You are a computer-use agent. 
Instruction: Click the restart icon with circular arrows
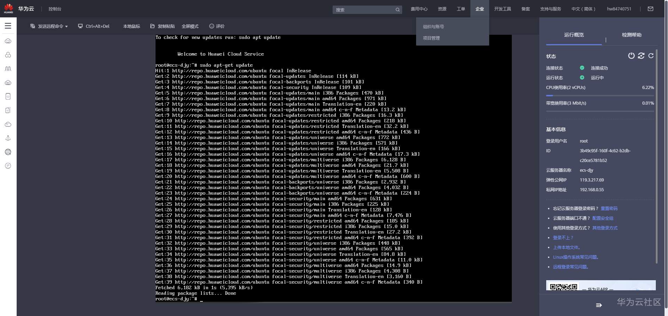[641, 56]
